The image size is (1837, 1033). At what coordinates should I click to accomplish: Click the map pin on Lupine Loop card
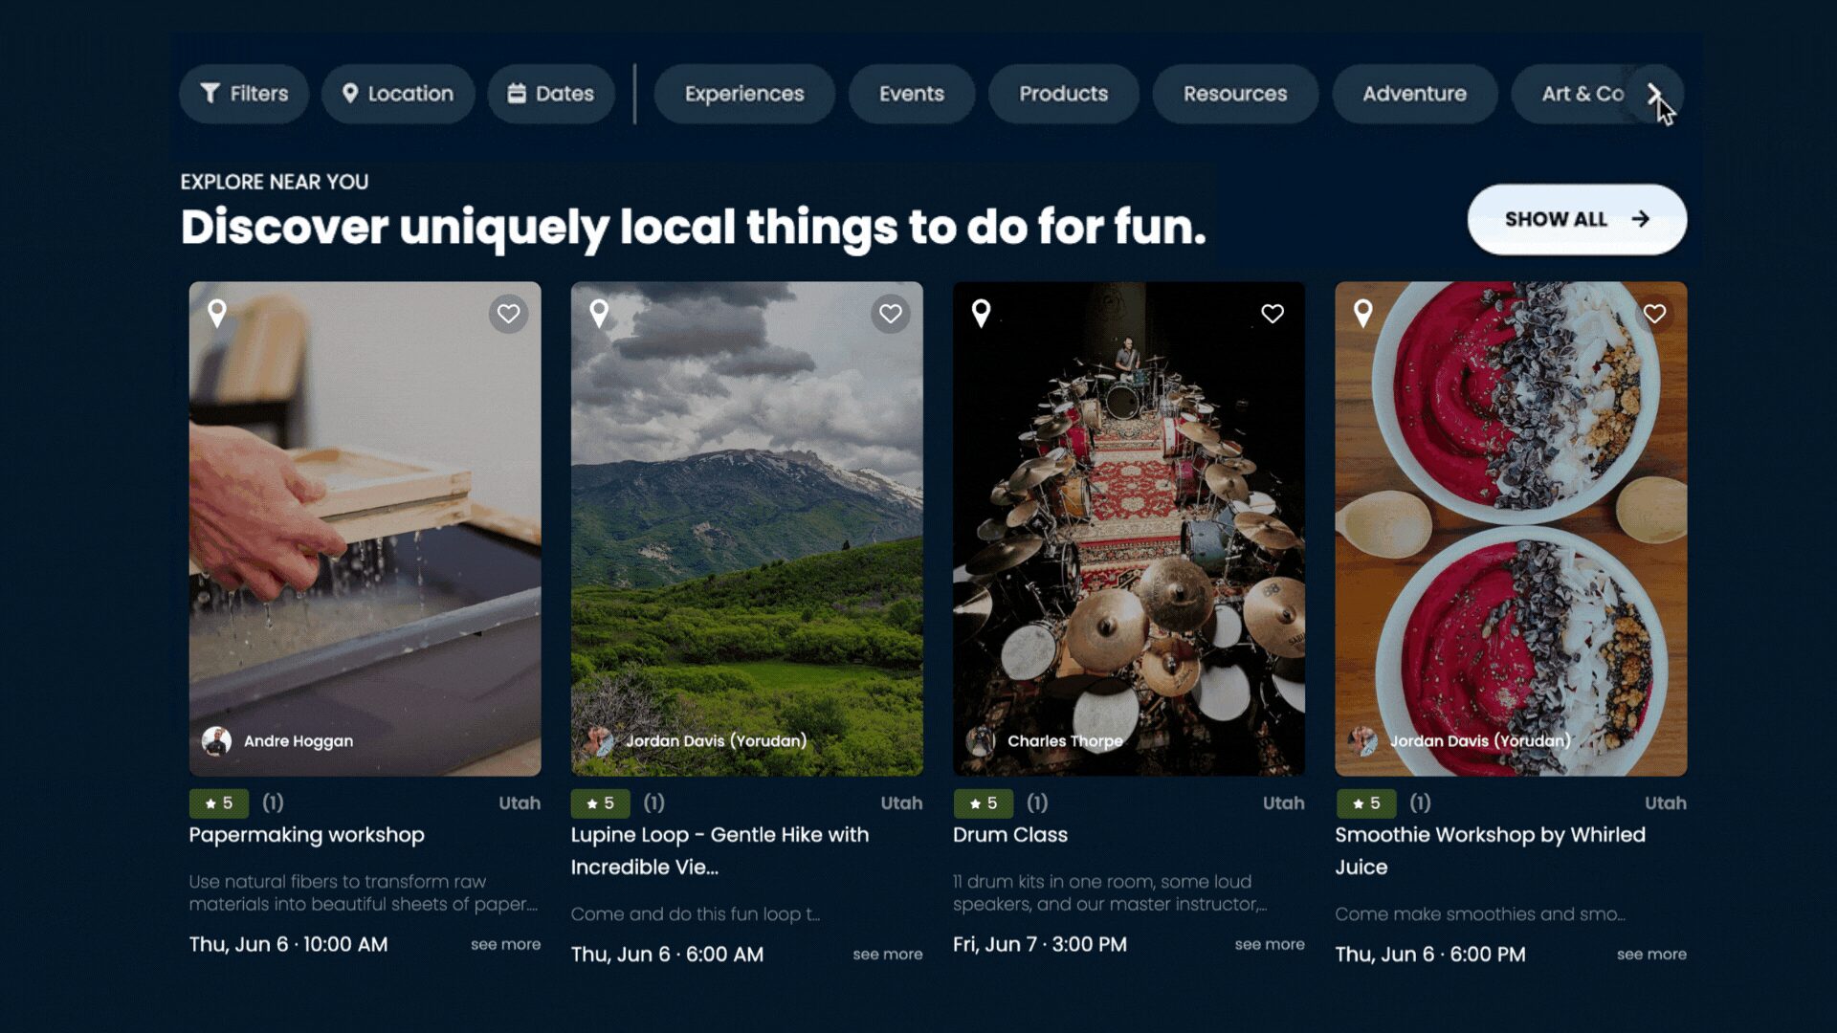(x=599, y=313)
